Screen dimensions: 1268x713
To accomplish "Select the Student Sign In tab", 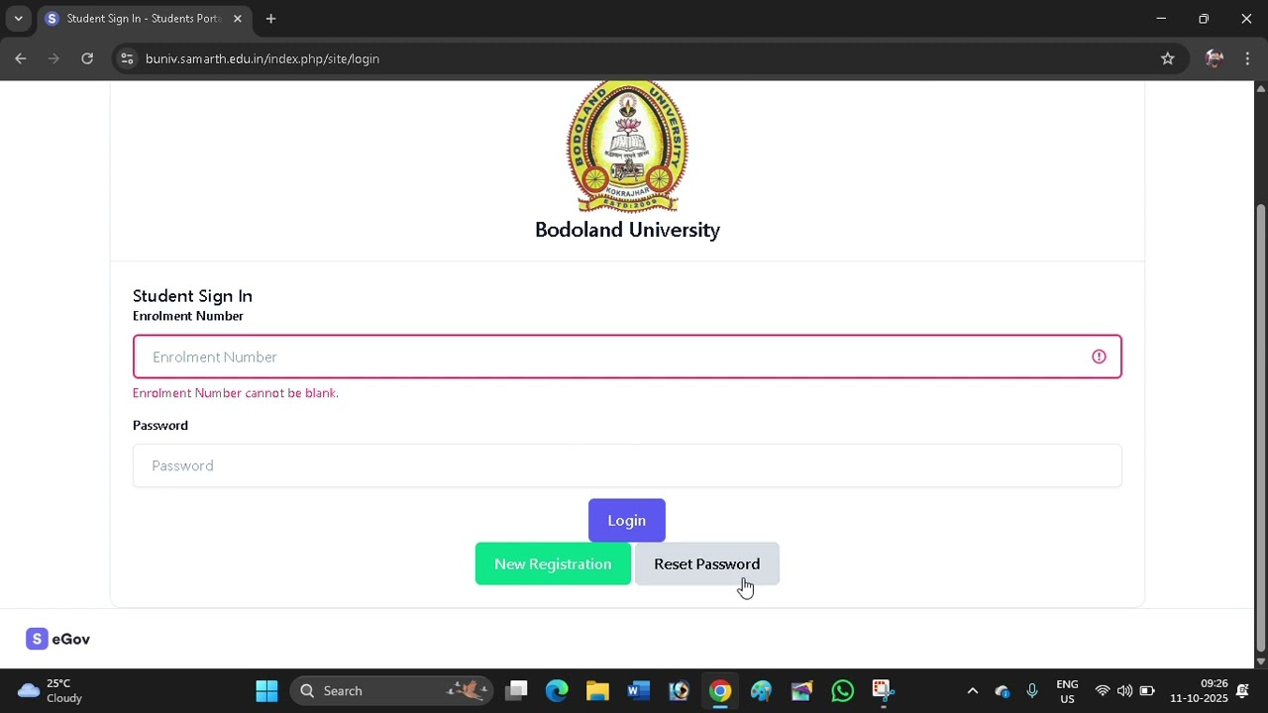I will coord(143,19).
